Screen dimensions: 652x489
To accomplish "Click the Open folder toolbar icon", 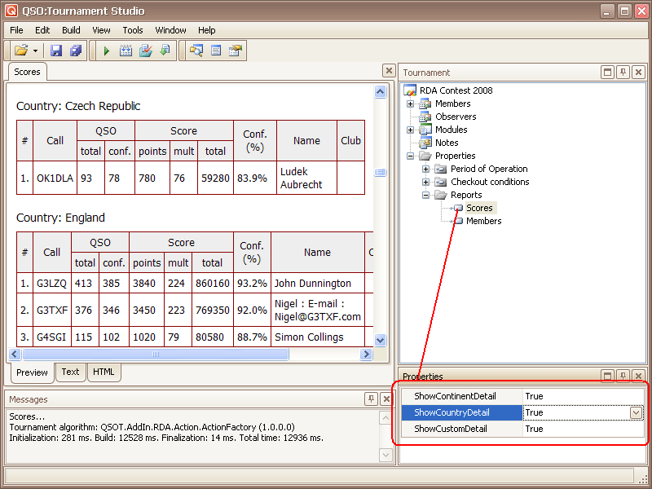I will [x=20, y=51].
